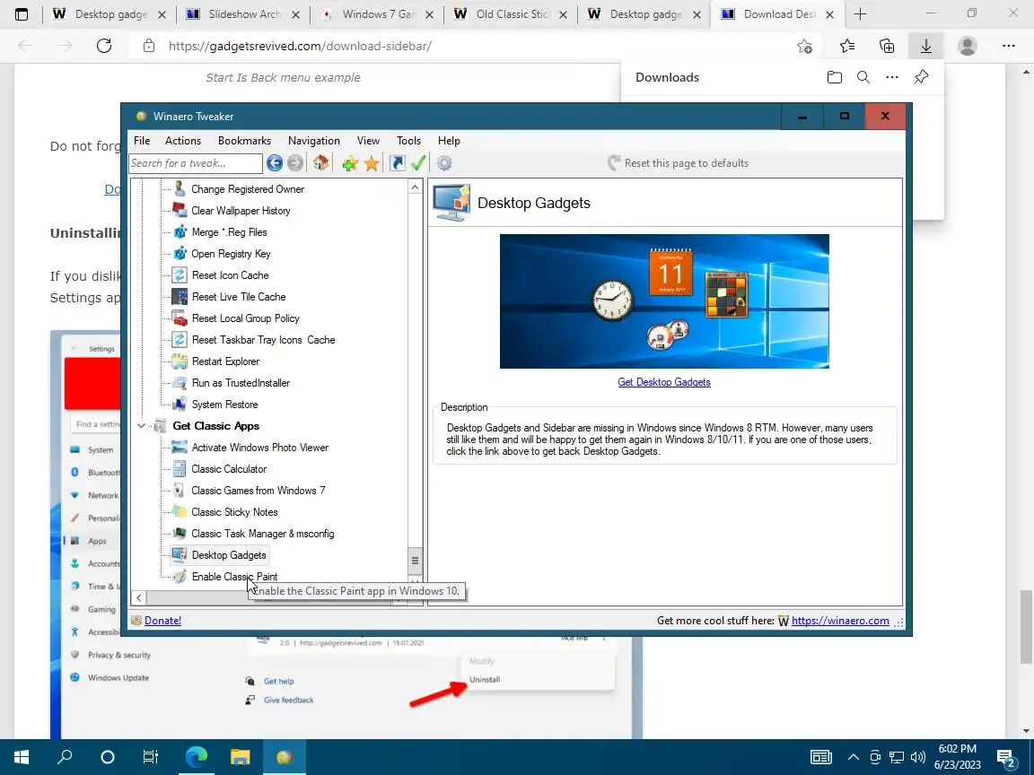Viewport: 1034px width, 775px height.
Task: Open the https://winaero.com link
Action: click(840, 620)
